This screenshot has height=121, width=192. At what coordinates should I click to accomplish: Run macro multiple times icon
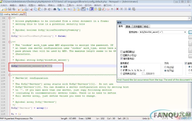point(130,9)
